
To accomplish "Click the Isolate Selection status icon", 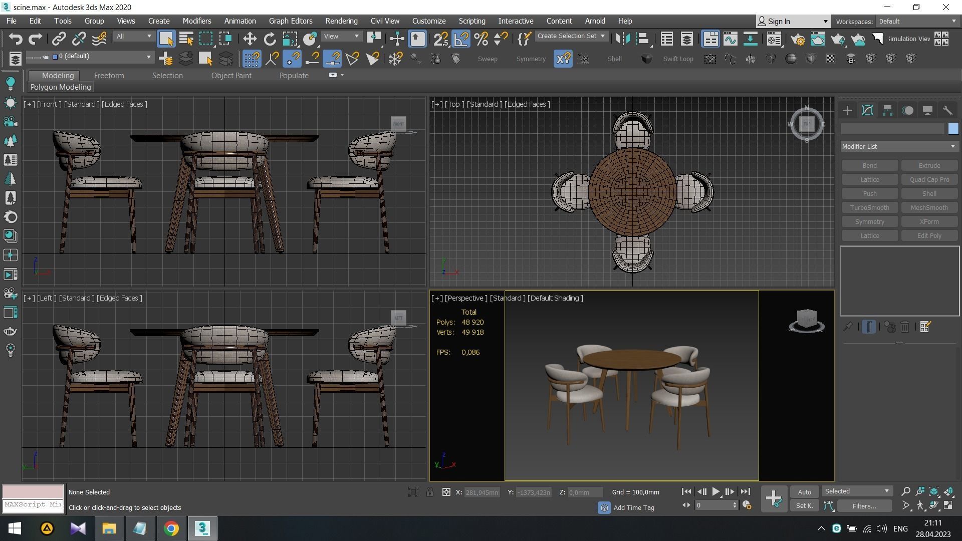I will click(x=413, y=492).
